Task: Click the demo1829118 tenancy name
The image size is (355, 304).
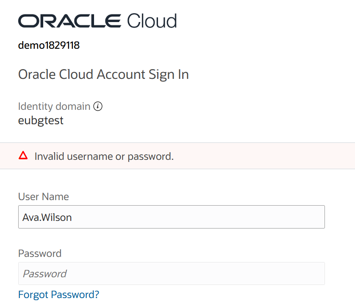Action: coord(49,45)
